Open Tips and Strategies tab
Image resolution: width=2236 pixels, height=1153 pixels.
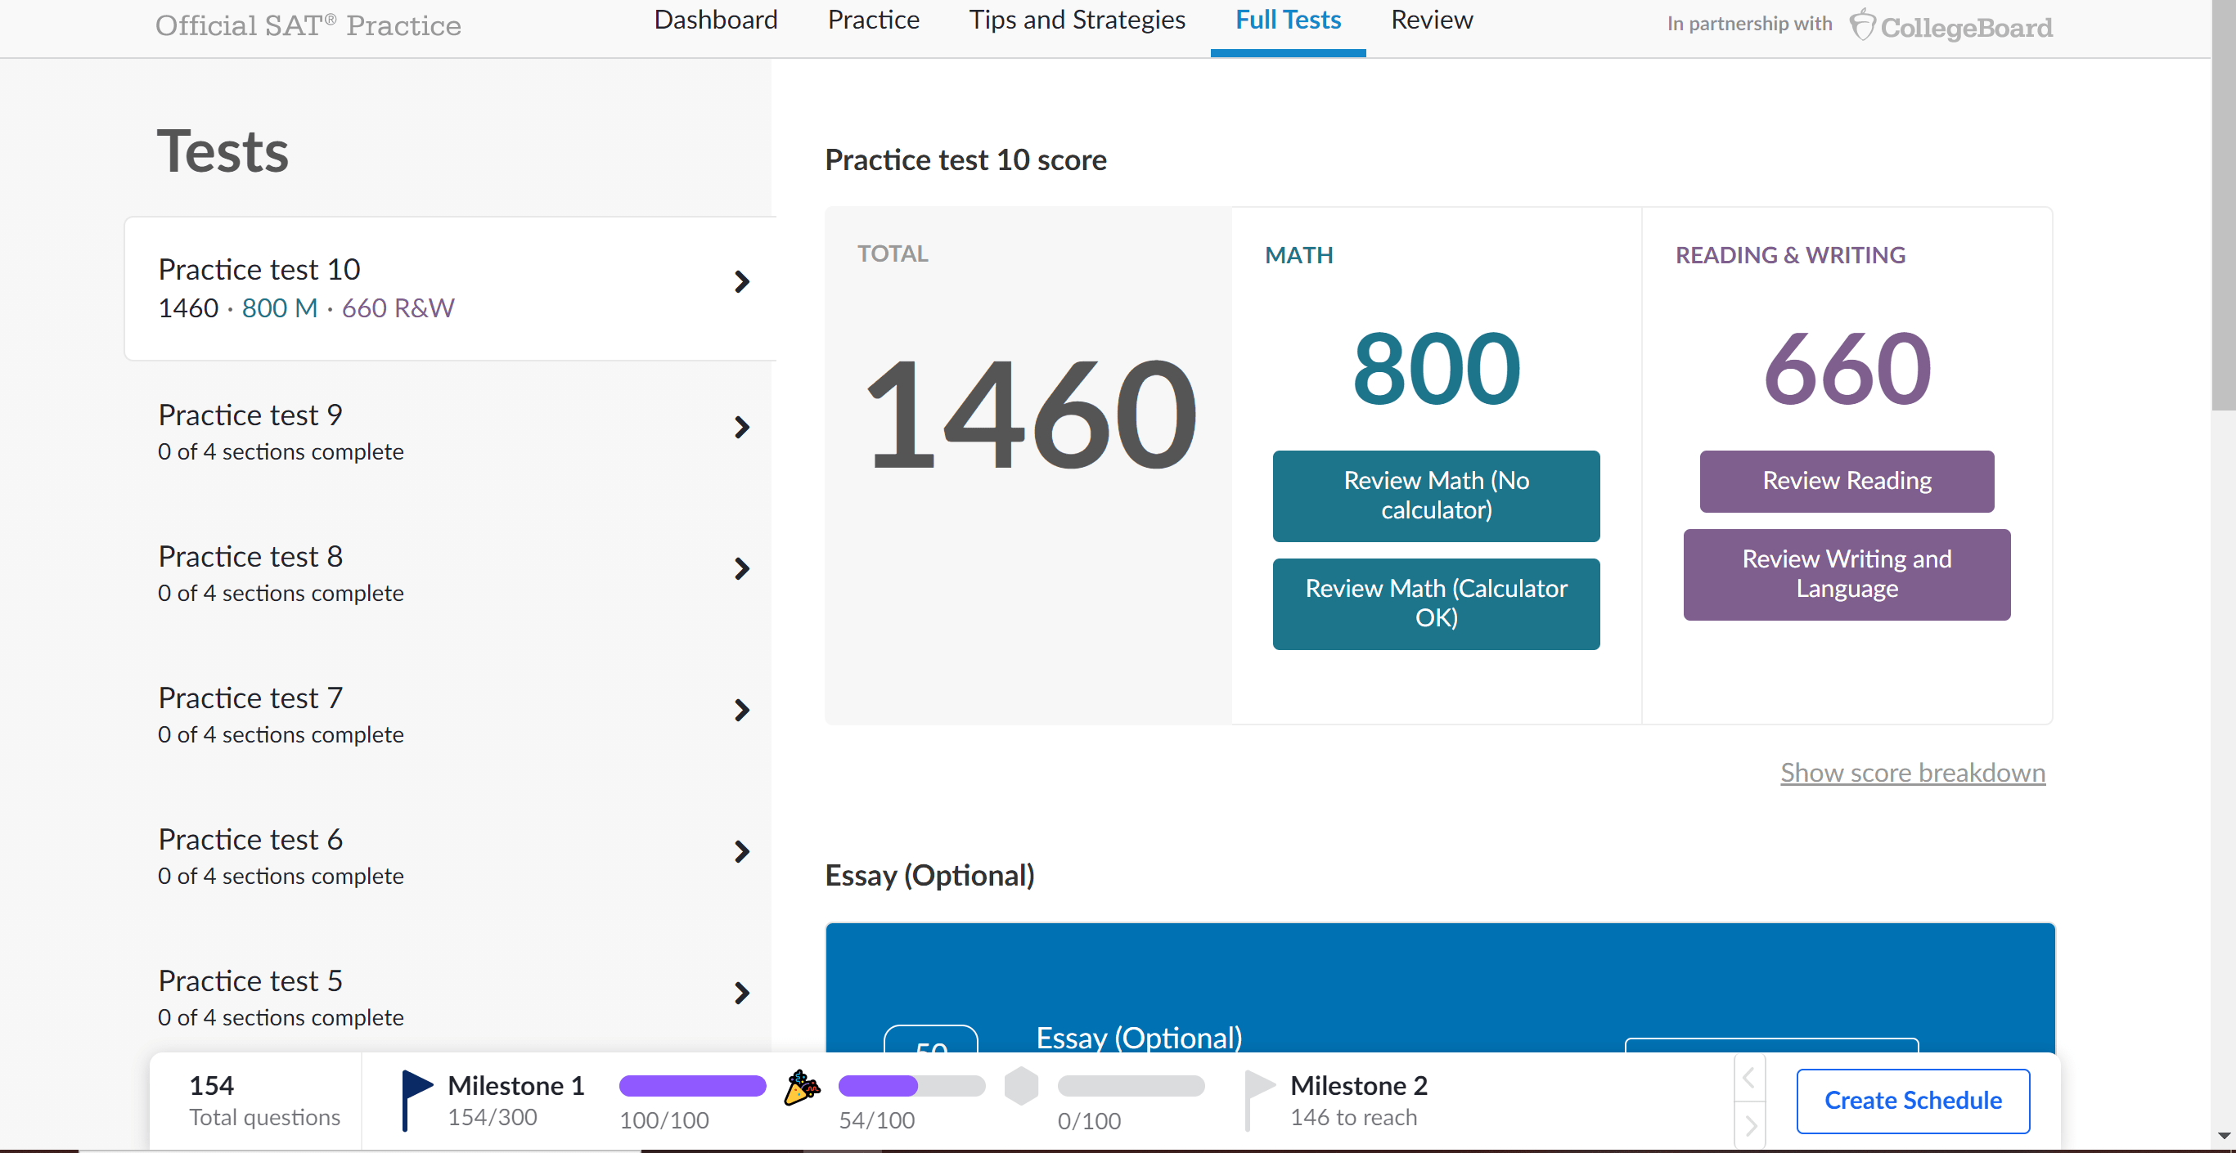1078,20
